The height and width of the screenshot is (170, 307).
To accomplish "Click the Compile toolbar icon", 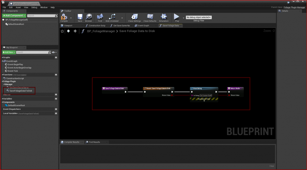I will pos(64,17).
